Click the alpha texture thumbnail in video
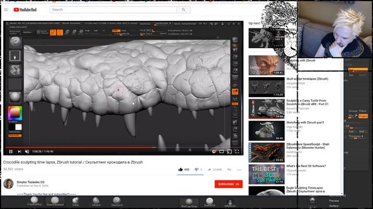This screenshot has width=373, height=209. tap(15, 70)
